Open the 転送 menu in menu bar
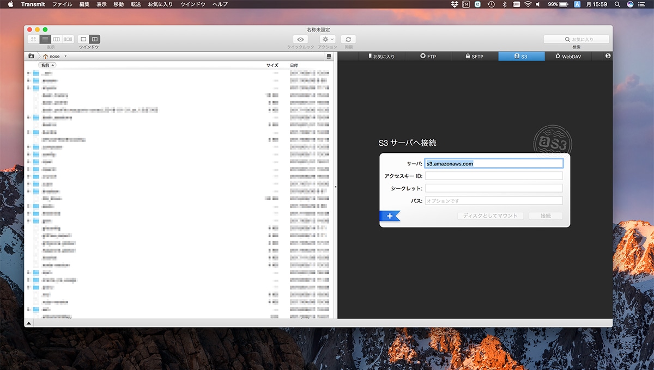 136,4
